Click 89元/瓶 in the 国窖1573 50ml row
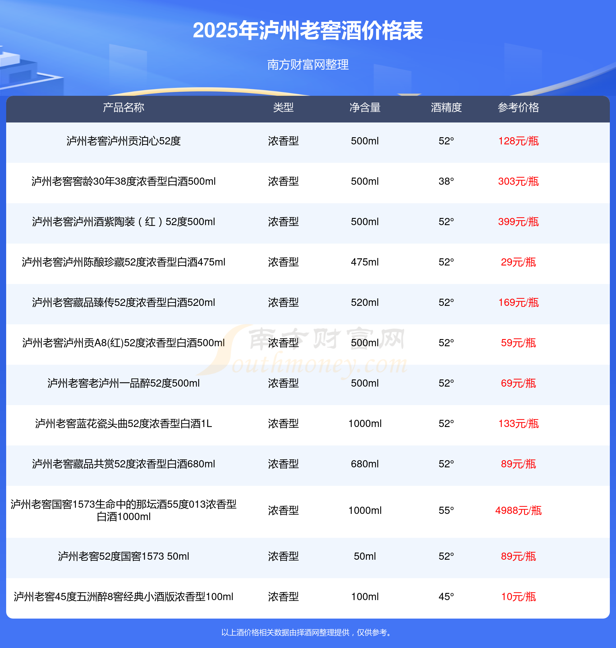Image resolution: width=616 pixels, height=648 pixels. [x=518, y=556]
